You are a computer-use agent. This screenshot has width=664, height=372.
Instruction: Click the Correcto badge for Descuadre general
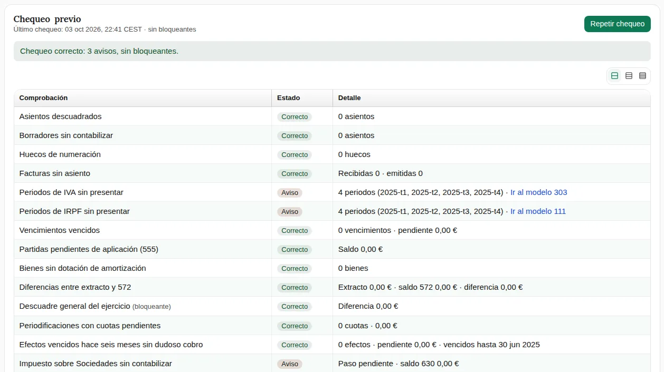pyautogui.click(x=295, y=307)
